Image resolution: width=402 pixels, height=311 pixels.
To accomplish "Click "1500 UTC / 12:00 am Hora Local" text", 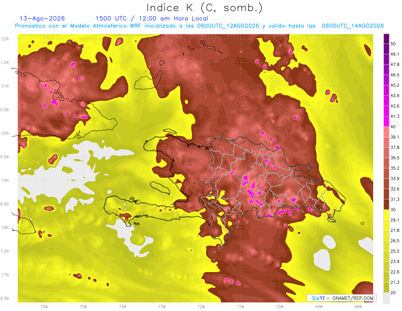I will coord(152,18).
